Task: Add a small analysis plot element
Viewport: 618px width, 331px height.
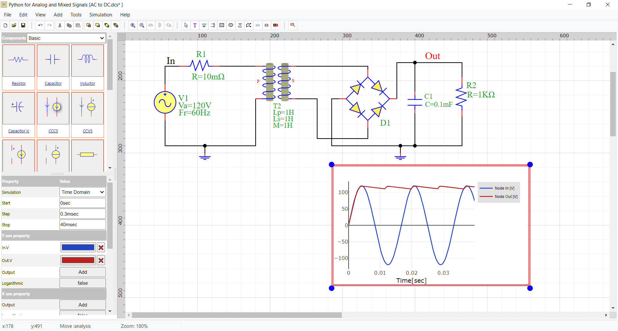Action: point(267,25)
